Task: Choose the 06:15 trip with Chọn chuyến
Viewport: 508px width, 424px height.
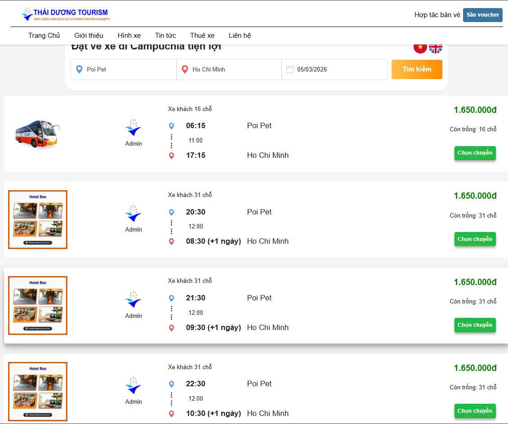Action: click(475, 153)
